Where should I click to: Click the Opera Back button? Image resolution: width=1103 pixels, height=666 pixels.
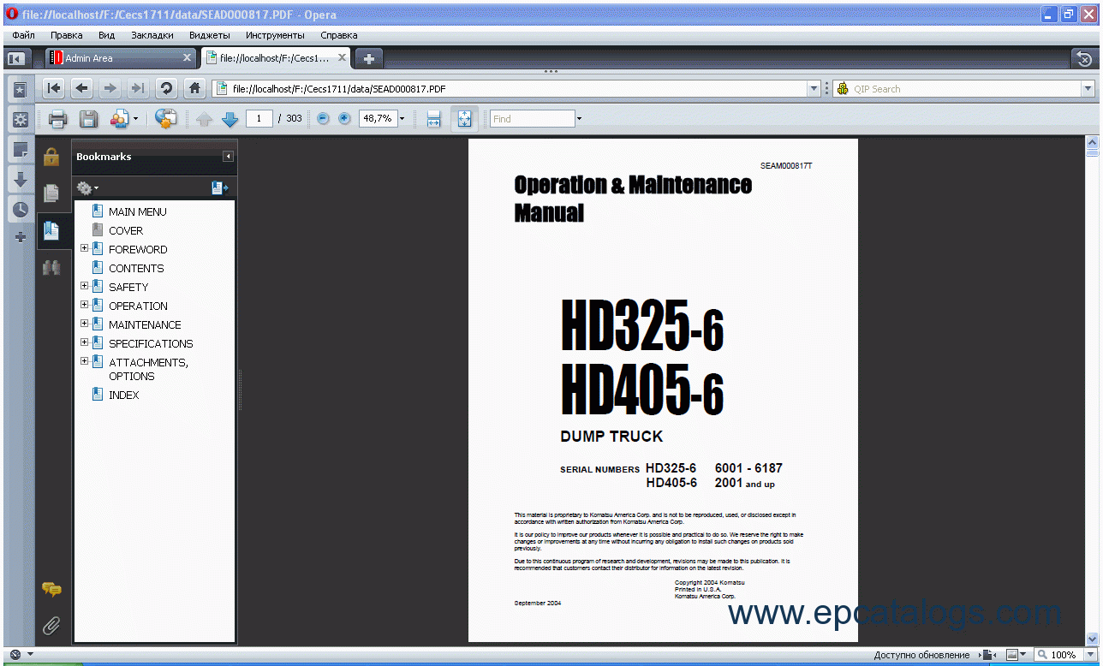coord(82,88)
